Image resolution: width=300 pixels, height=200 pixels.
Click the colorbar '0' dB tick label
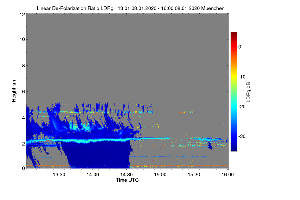pos(240,47)
